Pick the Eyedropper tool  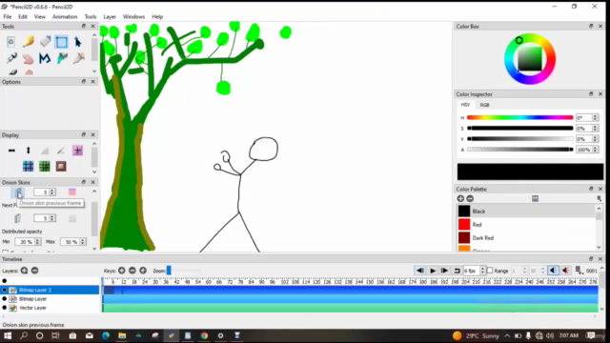pos(78,58)
